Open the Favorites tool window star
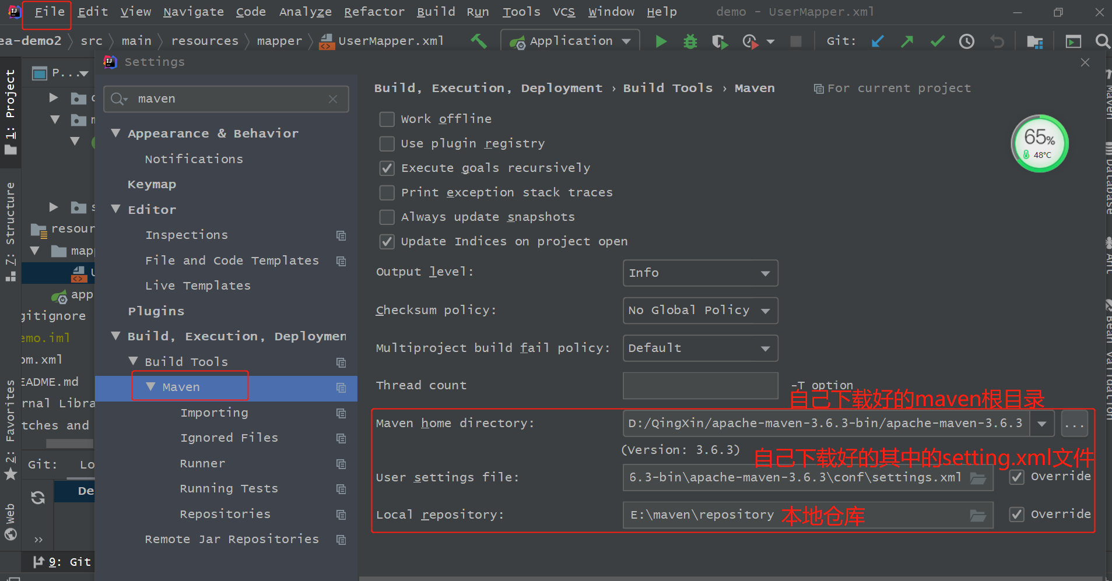This screenshot has width=1112, height=581. tap(10, 473)
